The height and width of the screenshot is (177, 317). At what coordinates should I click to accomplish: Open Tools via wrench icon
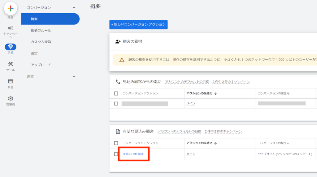click(x=10, y=64)
